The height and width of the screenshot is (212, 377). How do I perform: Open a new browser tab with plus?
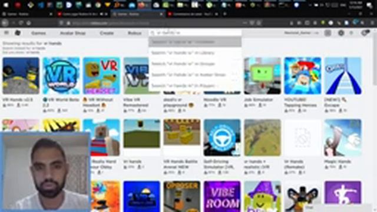(225, 14)
